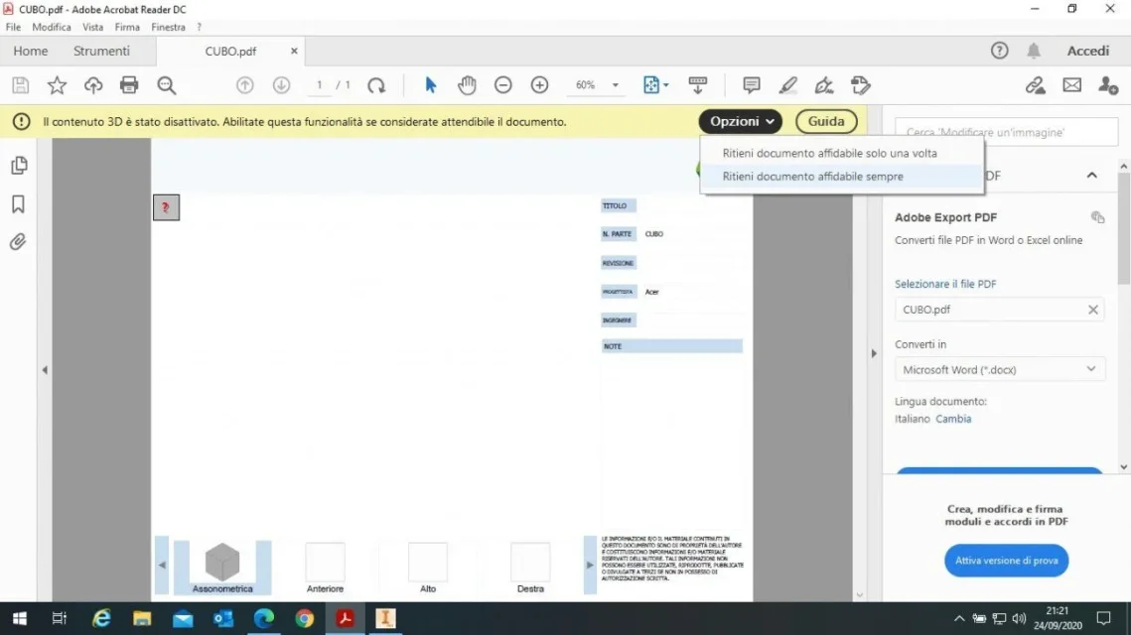Image resolution: width=1131 pixels, height=635 pixels.
Task: Open the Finestra menu
Action: [168, 27]
